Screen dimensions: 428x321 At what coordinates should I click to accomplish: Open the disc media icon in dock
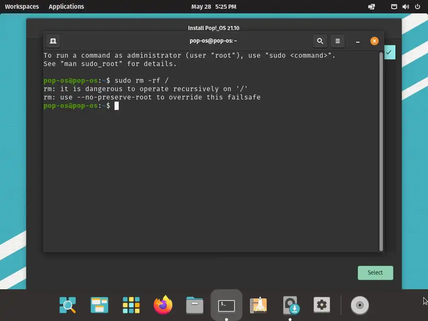360,305
